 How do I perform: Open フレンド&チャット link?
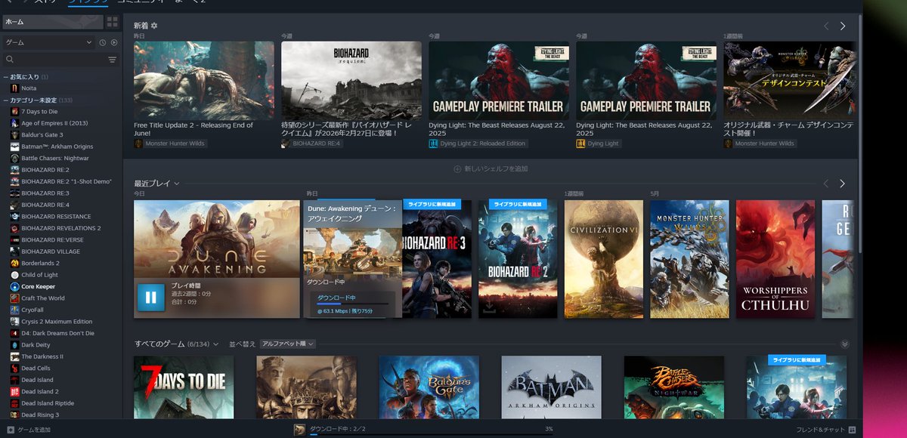coord(825,430)
